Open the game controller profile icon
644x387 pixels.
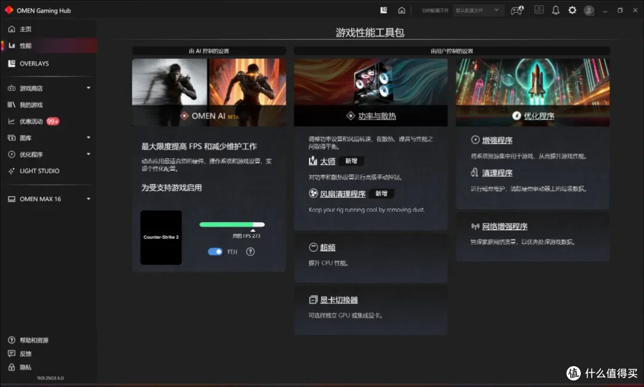point(516,10)
